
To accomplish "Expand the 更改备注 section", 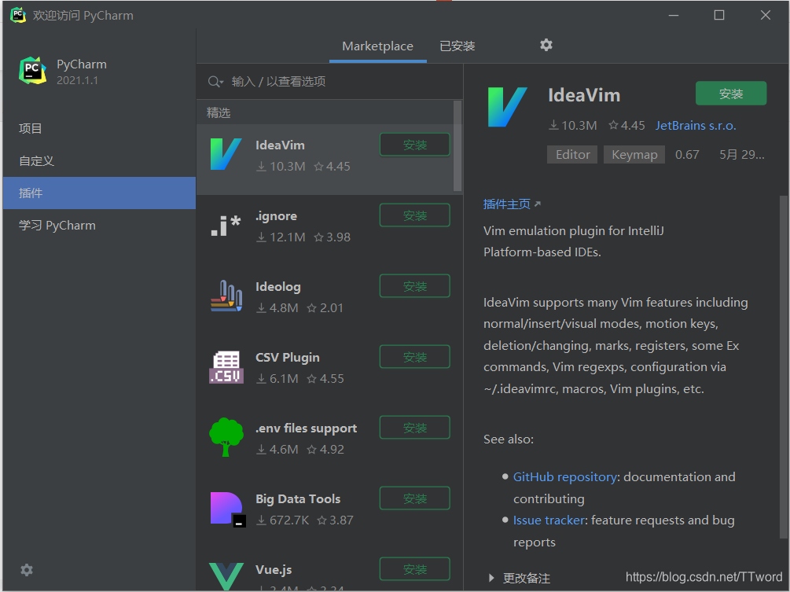I will pyautogui.click(x=492, y=578).
